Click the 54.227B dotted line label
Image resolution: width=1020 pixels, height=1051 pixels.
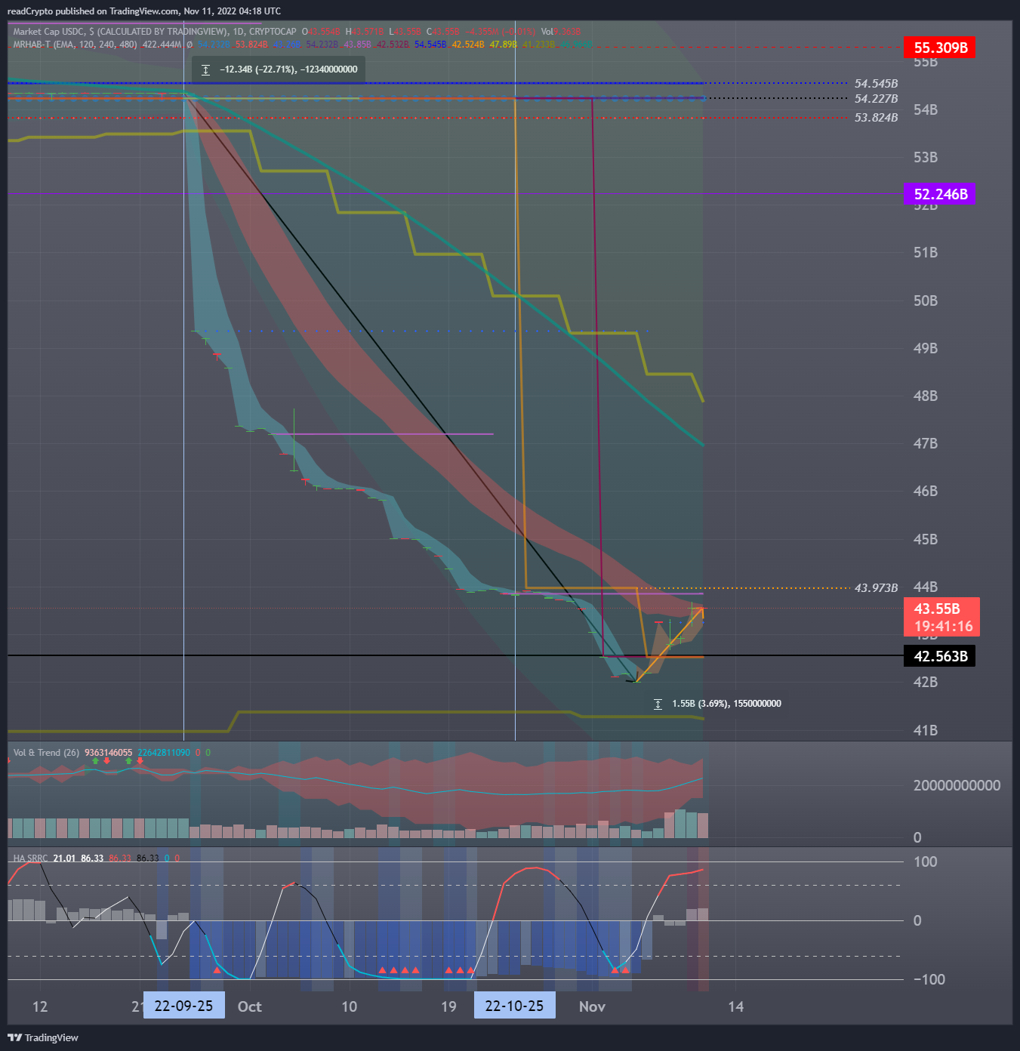pyautogui.click(x=876, y=99)
